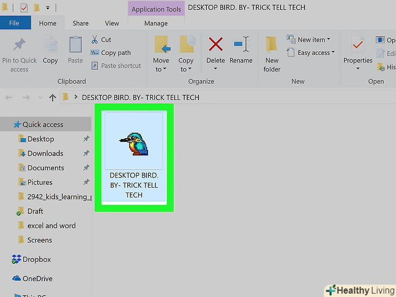Open the Copy to dropdown

pyautogui.click(x=186, y=65)
